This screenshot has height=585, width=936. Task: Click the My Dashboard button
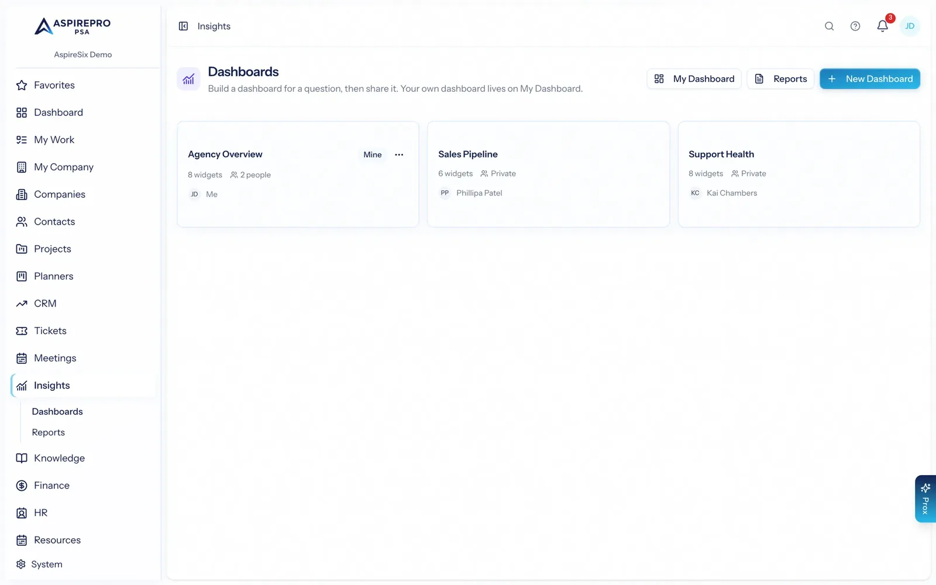(694, 79)
